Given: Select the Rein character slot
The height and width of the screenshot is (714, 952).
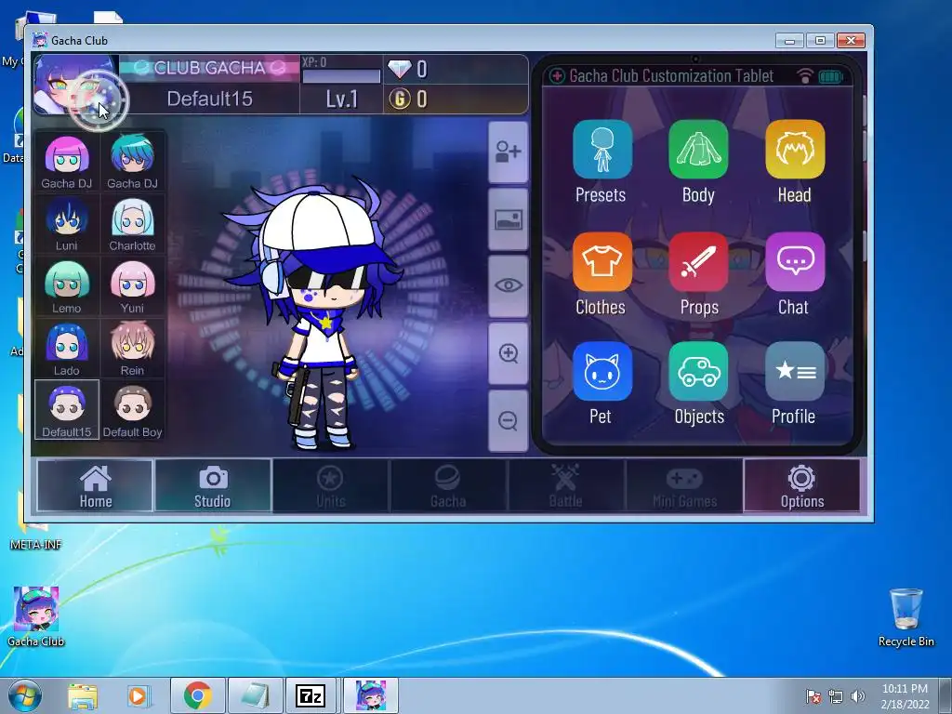Looking at the screenshot, I should pos(132,350).
